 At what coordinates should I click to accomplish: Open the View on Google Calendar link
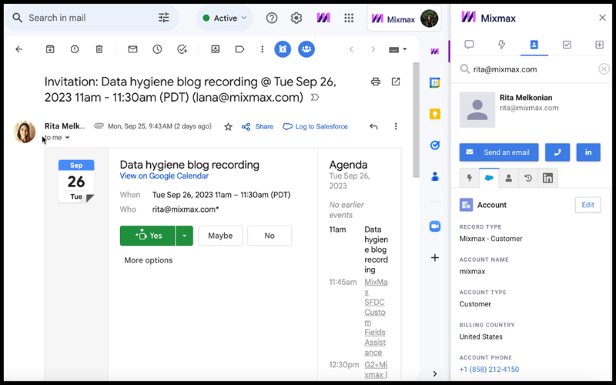(163, 176)
